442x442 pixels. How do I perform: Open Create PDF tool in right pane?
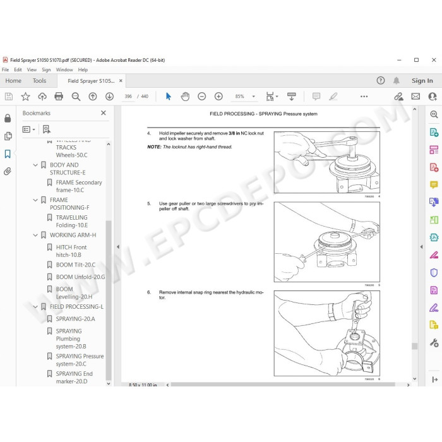pyautogui.click(x=434, y=167)
